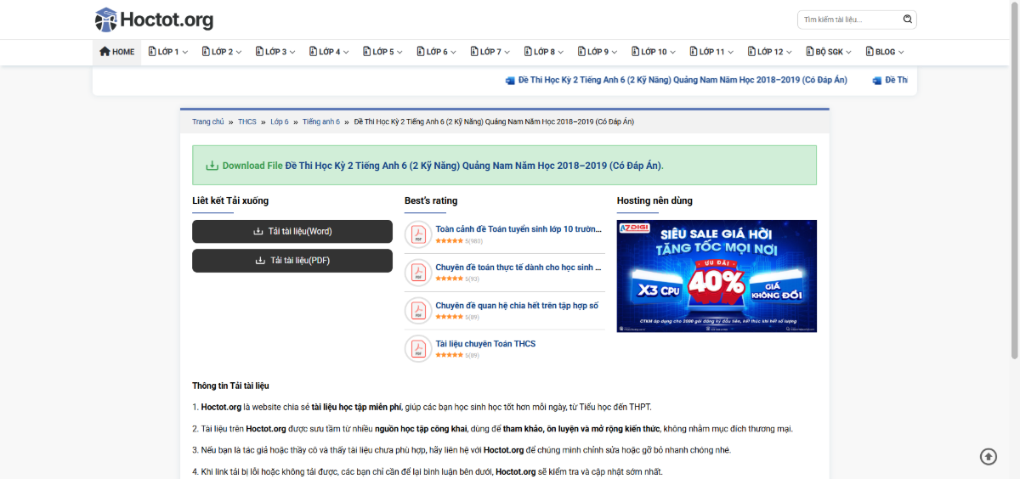Click the search magnifier icon
This screenshot has height=479, width=1020.
tap(908, 19)
